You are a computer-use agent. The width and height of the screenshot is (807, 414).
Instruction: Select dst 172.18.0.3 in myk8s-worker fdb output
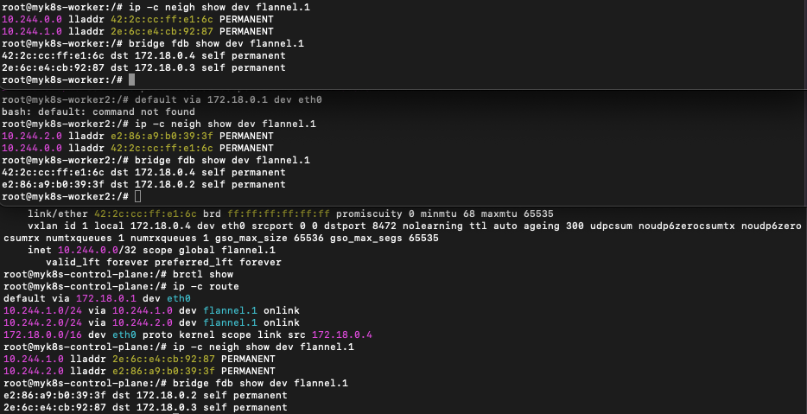(x=165, y=68)
